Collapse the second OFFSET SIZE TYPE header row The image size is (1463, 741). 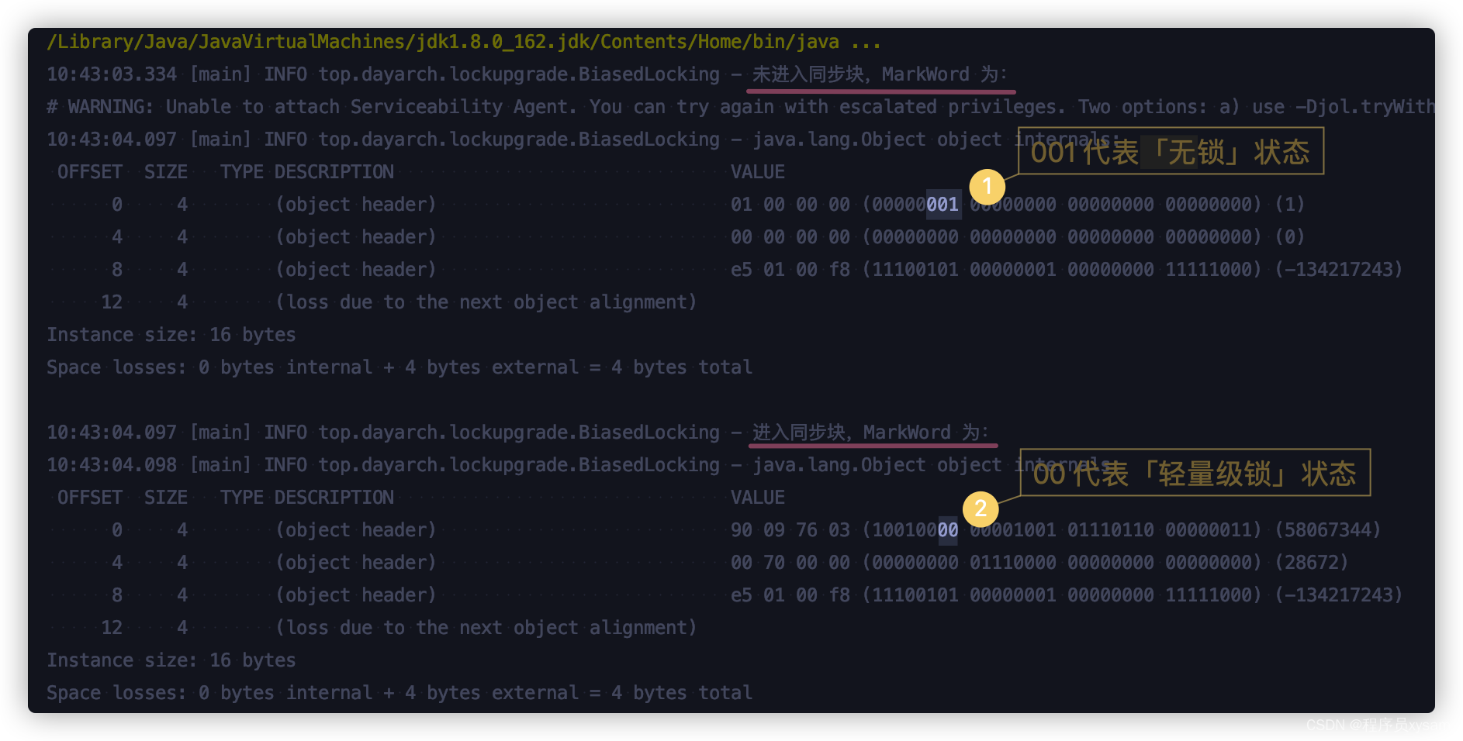point(225,497)
